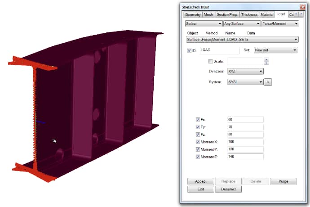Switch to the Geometry tab
The height and width of the screenshot is (207, 310).
pos(193,14)
